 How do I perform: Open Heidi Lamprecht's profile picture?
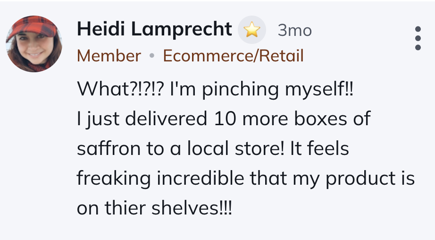34,44
